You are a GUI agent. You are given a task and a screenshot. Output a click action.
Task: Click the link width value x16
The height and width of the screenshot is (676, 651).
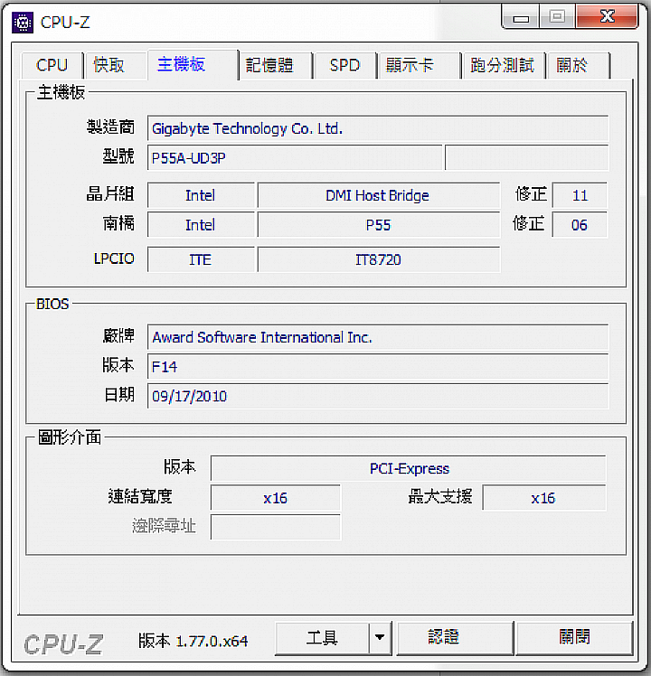[275, 498]
